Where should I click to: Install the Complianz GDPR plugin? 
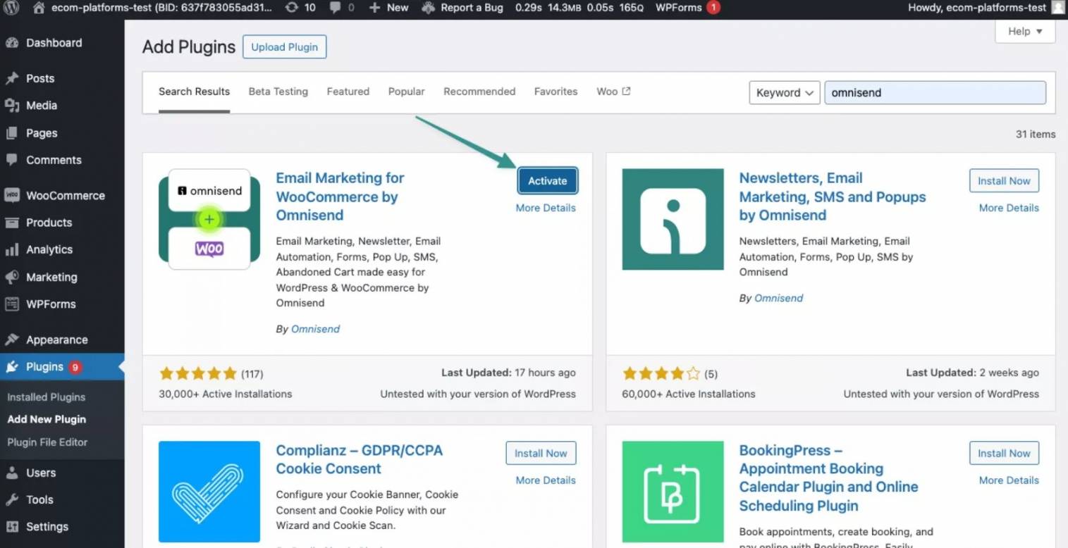540,453
